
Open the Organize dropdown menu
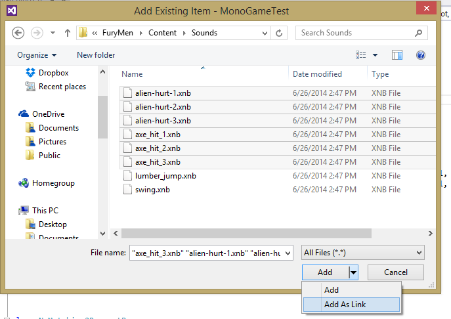[37, 55]
